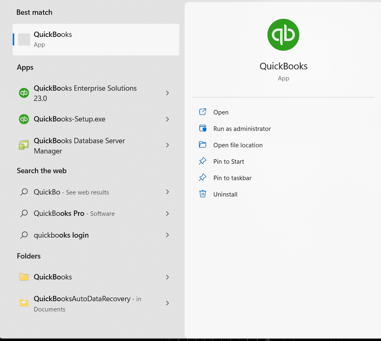Screen dimensions: 381x341
Task: Expand the QuickBo web results chevron
Action: [167, 192]
